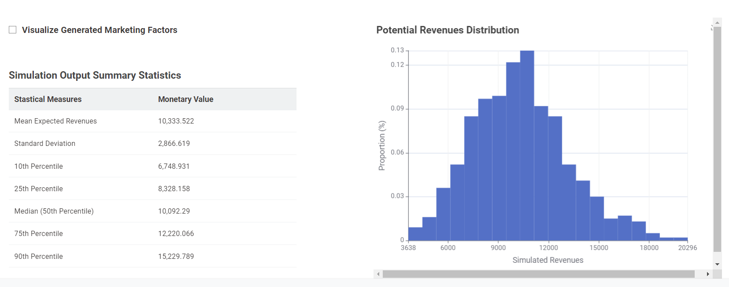Click the Simulated Revenues axis label
Image resolution: width=729 pixels, height=287 pixels.
(548, 260)
